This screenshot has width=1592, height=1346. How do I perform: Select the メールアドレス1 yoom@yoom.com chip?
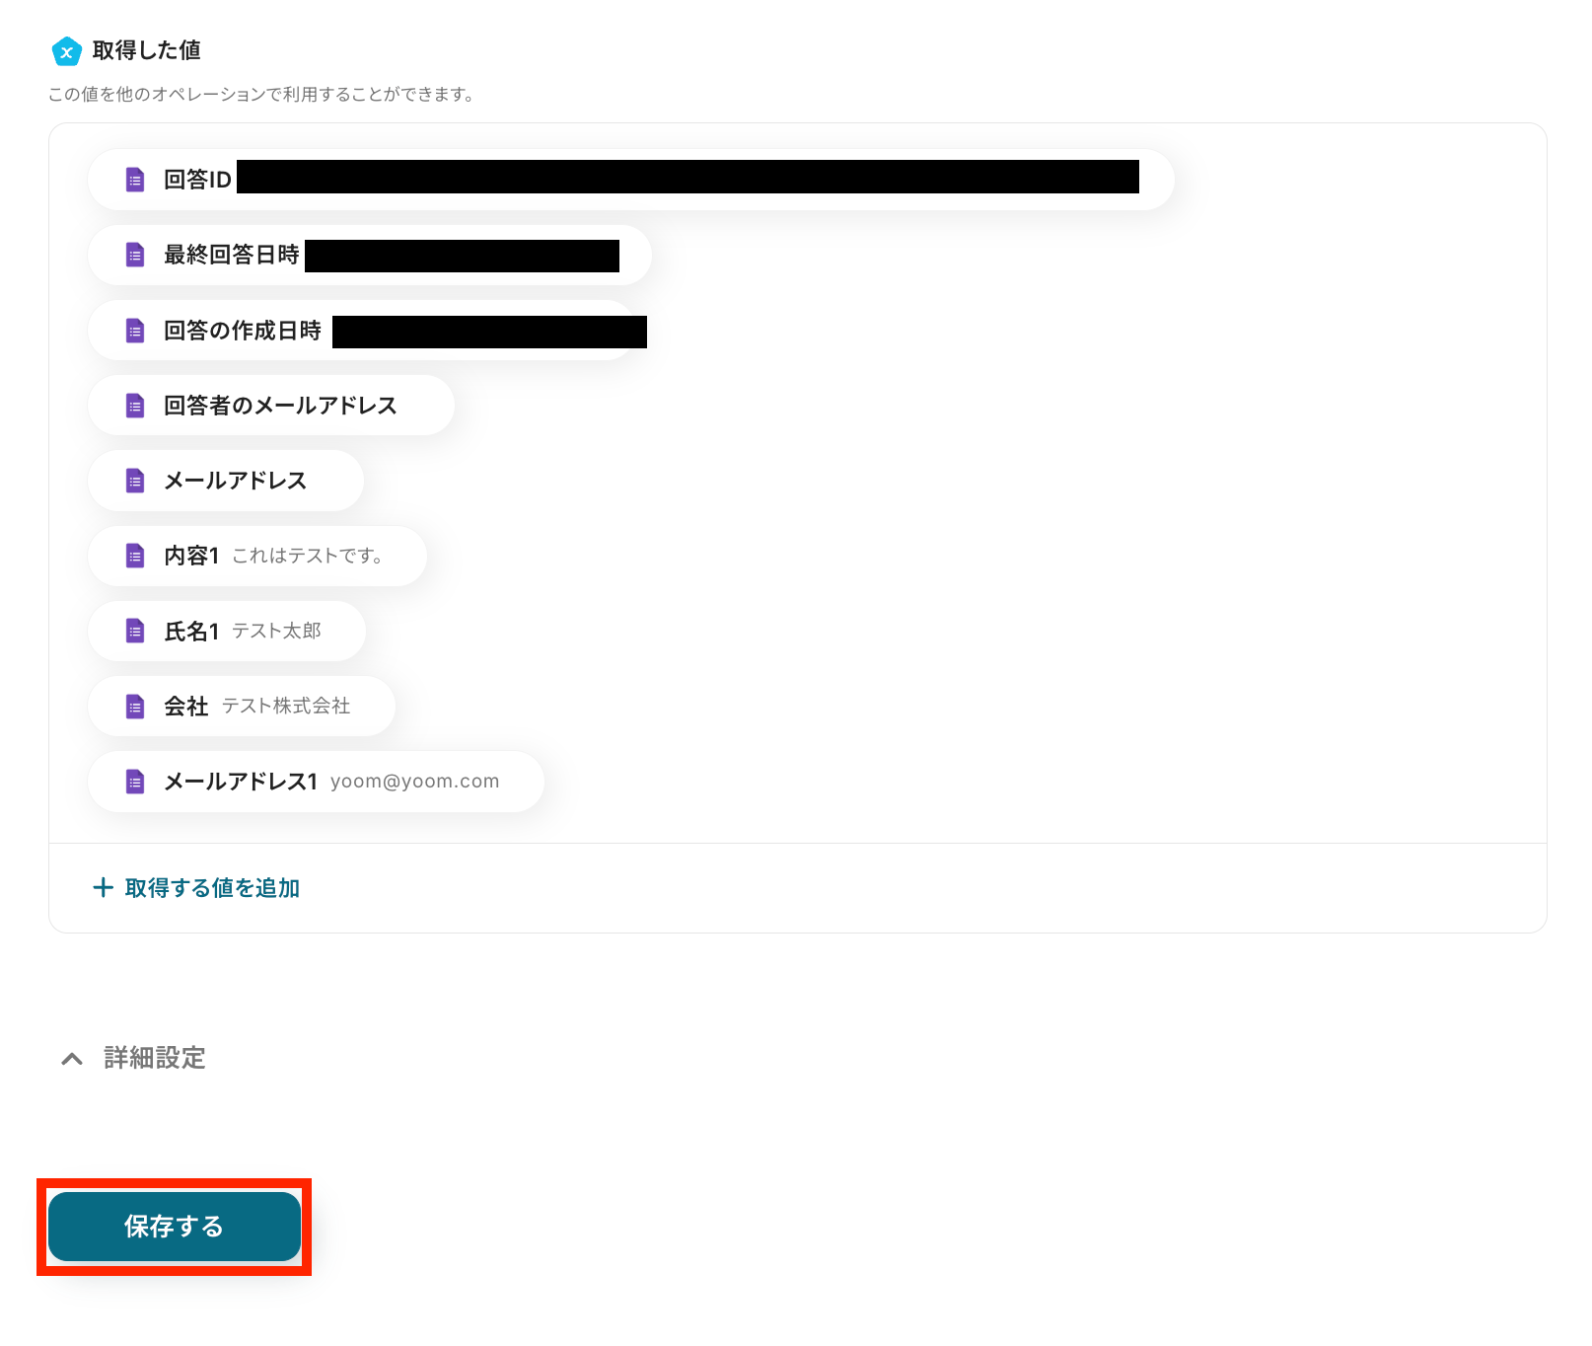coord(317,782)
